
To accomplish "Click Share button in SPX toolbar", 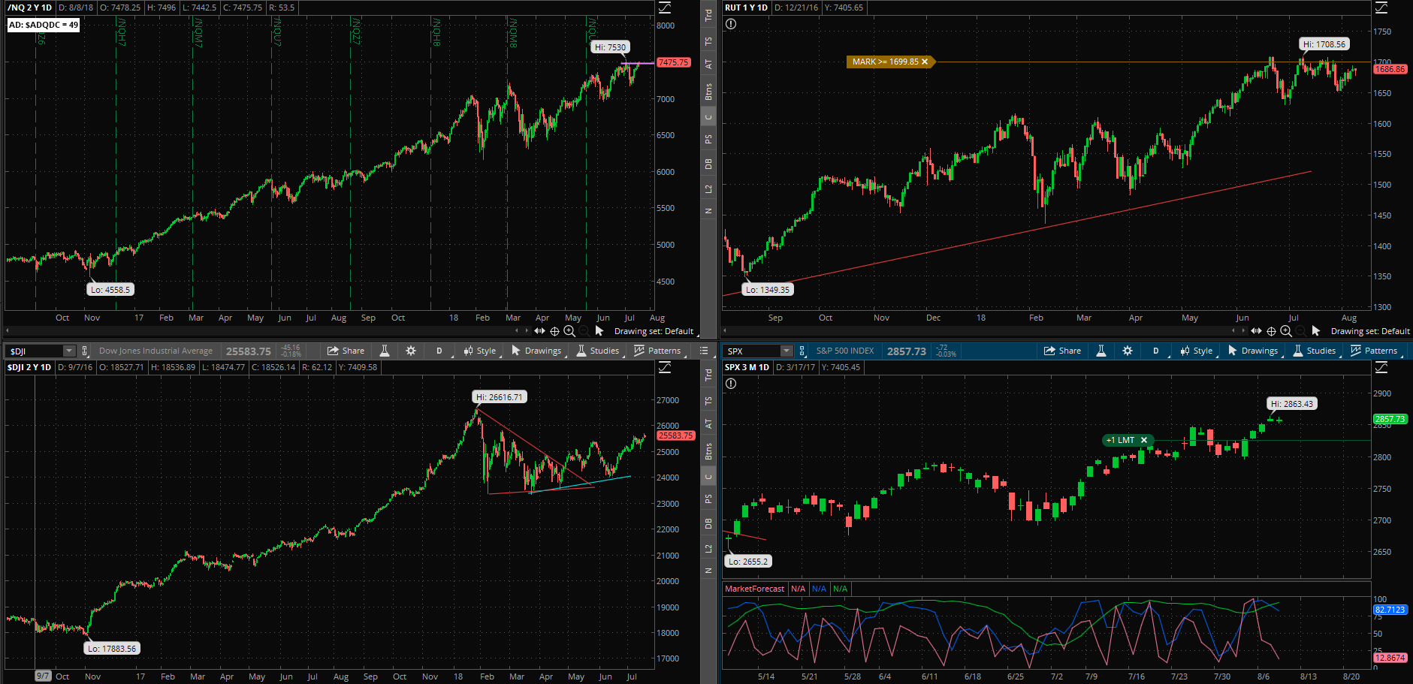I will [1062, 351].
